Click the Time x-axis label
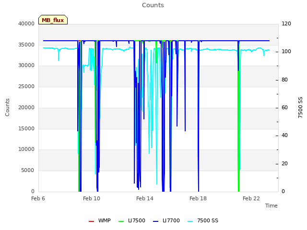This screenshot has width=307, height=230. click(x=272, y=206)
